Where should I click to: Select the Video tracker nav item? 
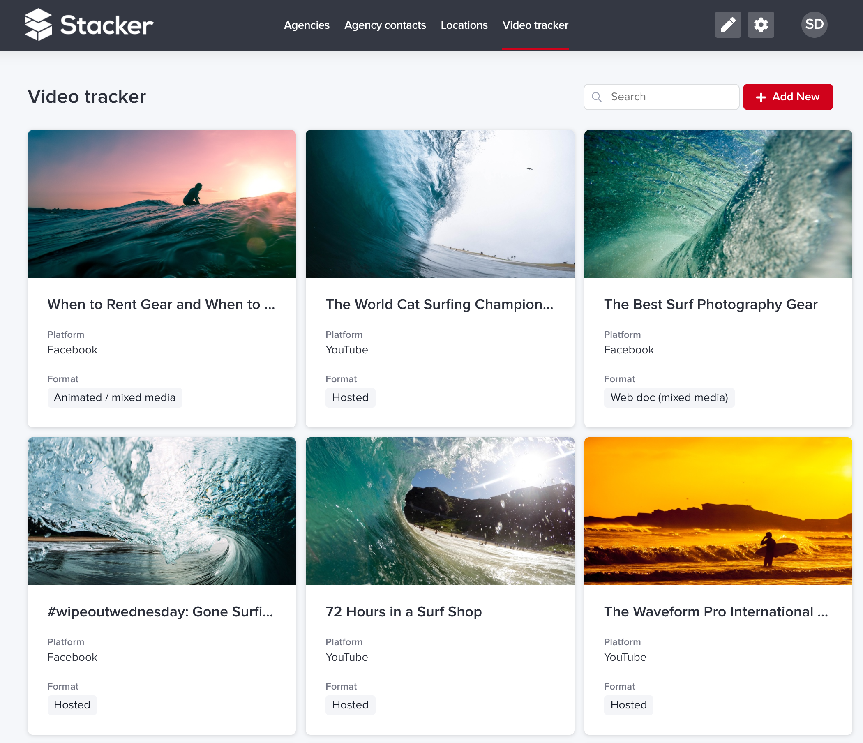pos(535,25)
